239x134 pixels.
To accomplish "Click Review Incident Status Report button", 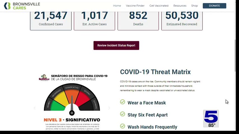I will (116, 46).
